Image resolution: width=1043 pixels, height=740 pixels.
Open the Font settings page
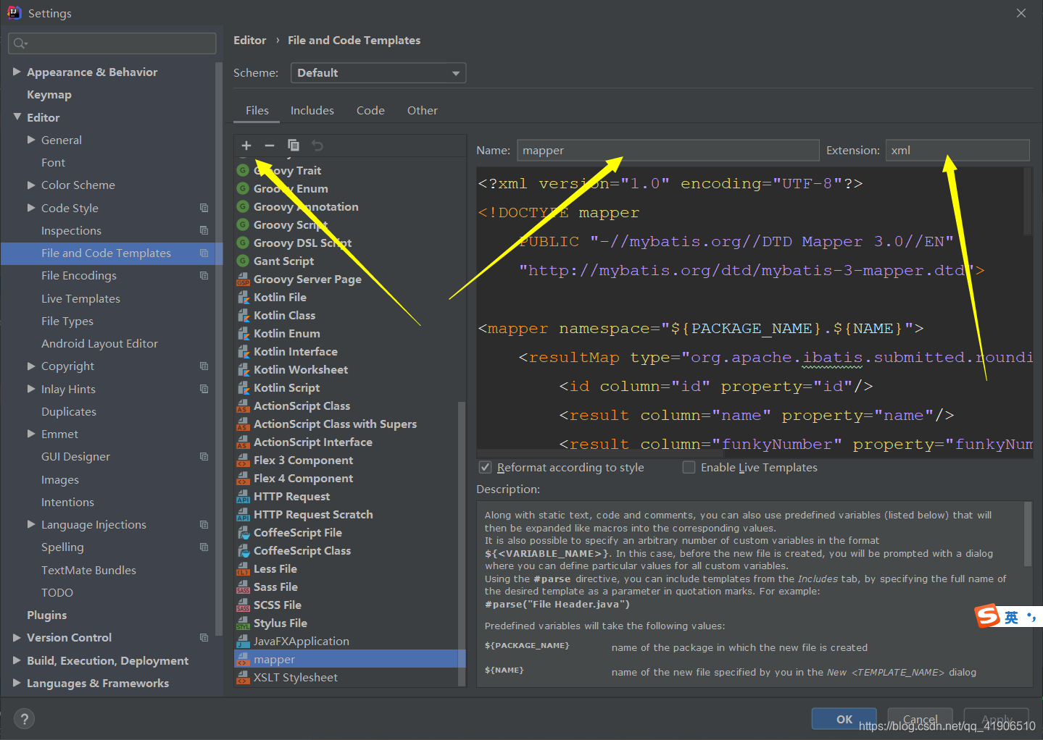(x=53, y=162)
